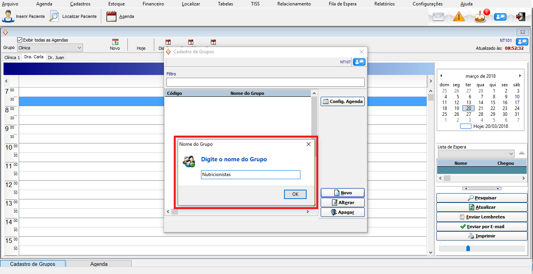533x274 pixels.
Task: Click the slider handle below Imprimir
Action: 468,248
